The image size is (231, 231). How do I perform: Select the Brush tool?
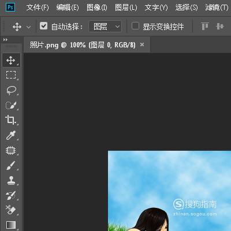(x=10, y=166)
